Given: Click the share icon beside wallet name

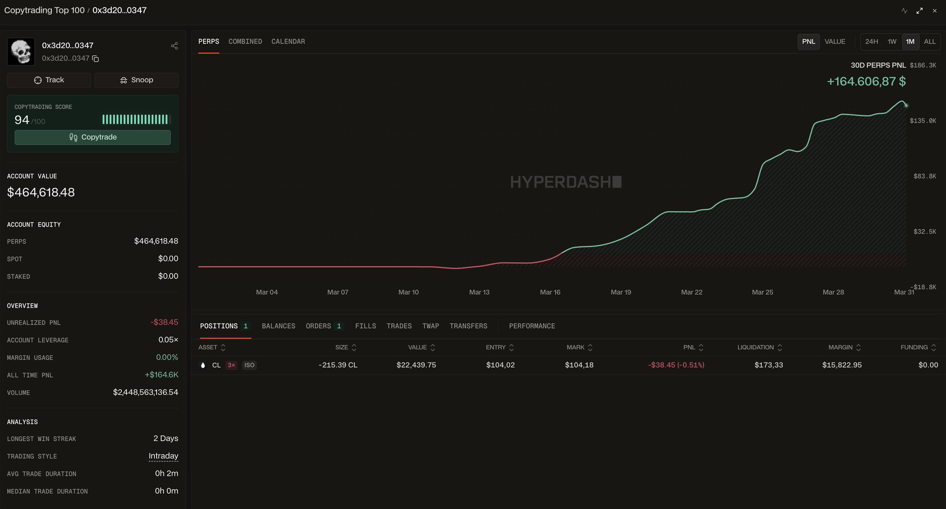Looking at the screenshot, I should [x=174, y=46].
